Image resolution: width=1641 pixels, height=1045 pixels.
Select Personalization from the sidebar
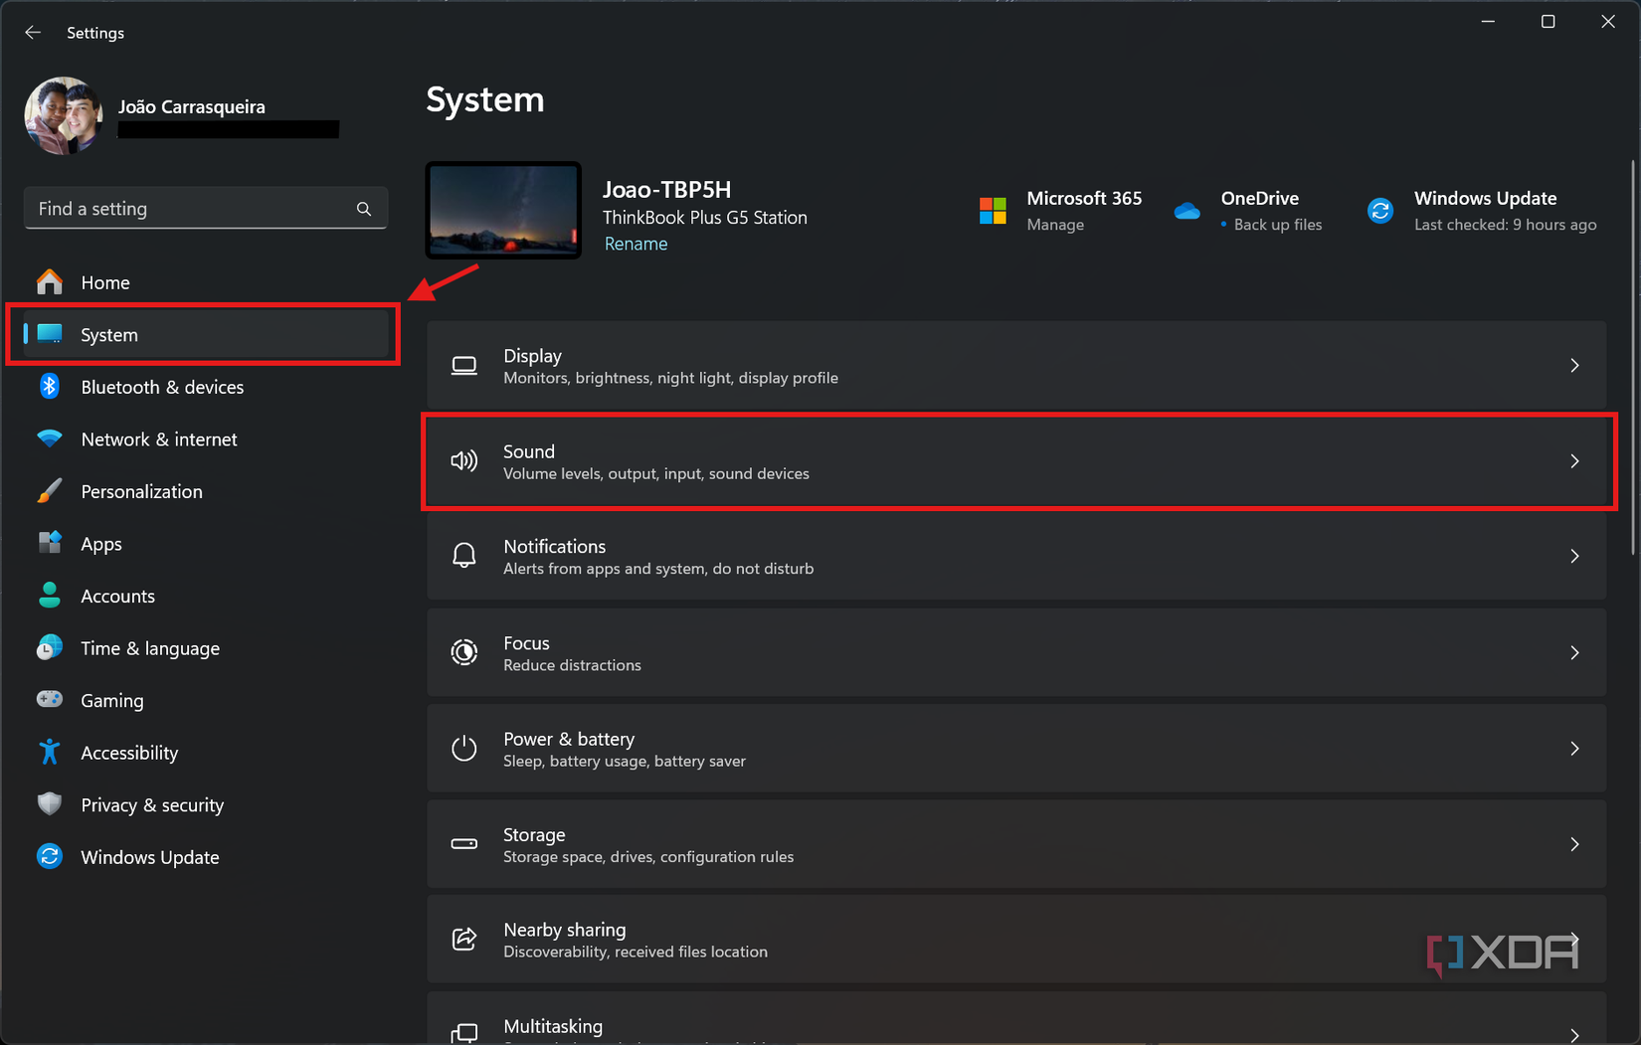point(141,491)
